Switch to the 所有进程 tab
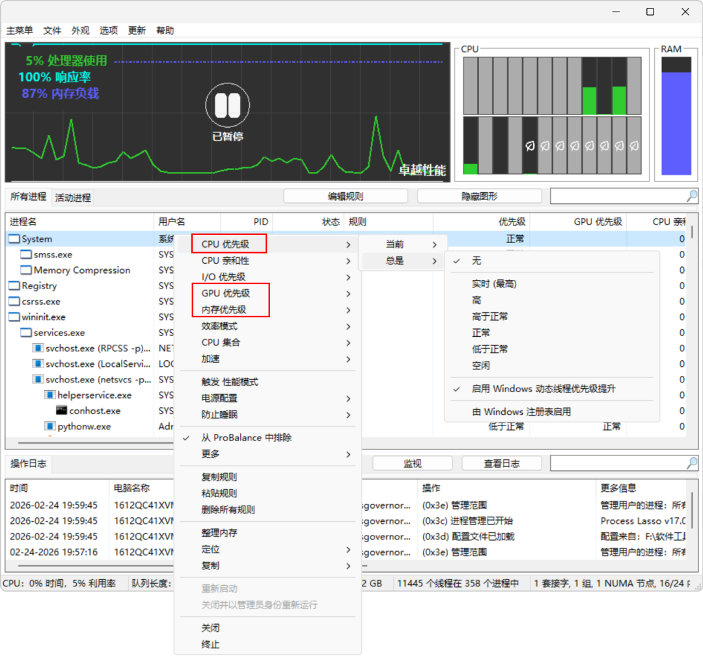703x658 pixels. tap(28, 197)
